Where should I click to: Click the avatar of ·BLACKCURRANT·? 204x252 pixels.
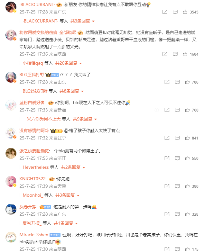coord(11,7)
